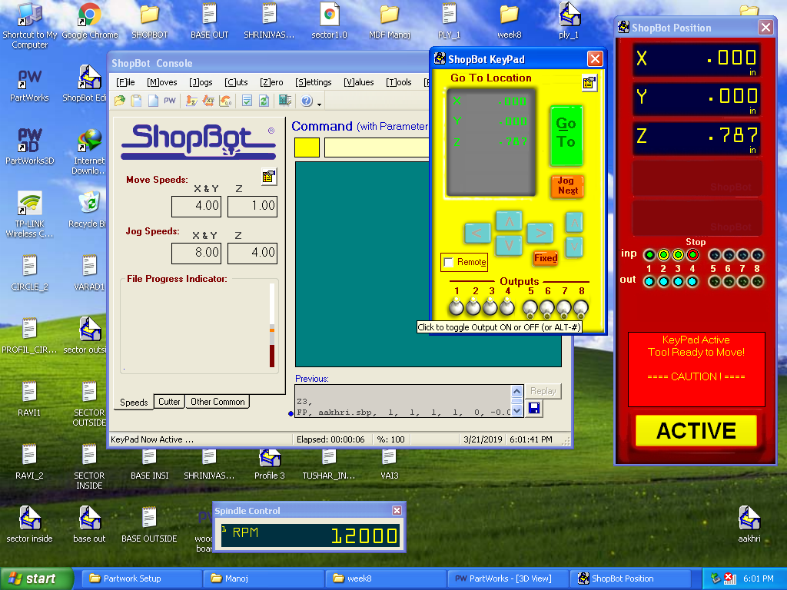Click Zero Z axis toolbar icon
This screenshot has width=787, height=590.
pos(191,101)
